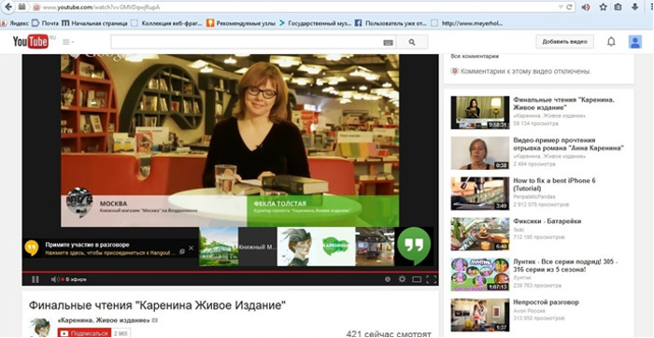Screen dimensions: 654x338
Task: Toggle theater mode player size
Action: click(x=417, y=279)
